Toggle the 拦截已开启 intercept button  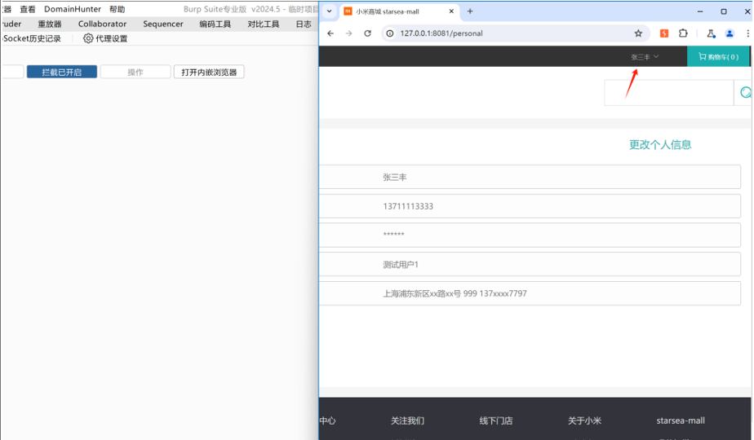tap(62, 73)
